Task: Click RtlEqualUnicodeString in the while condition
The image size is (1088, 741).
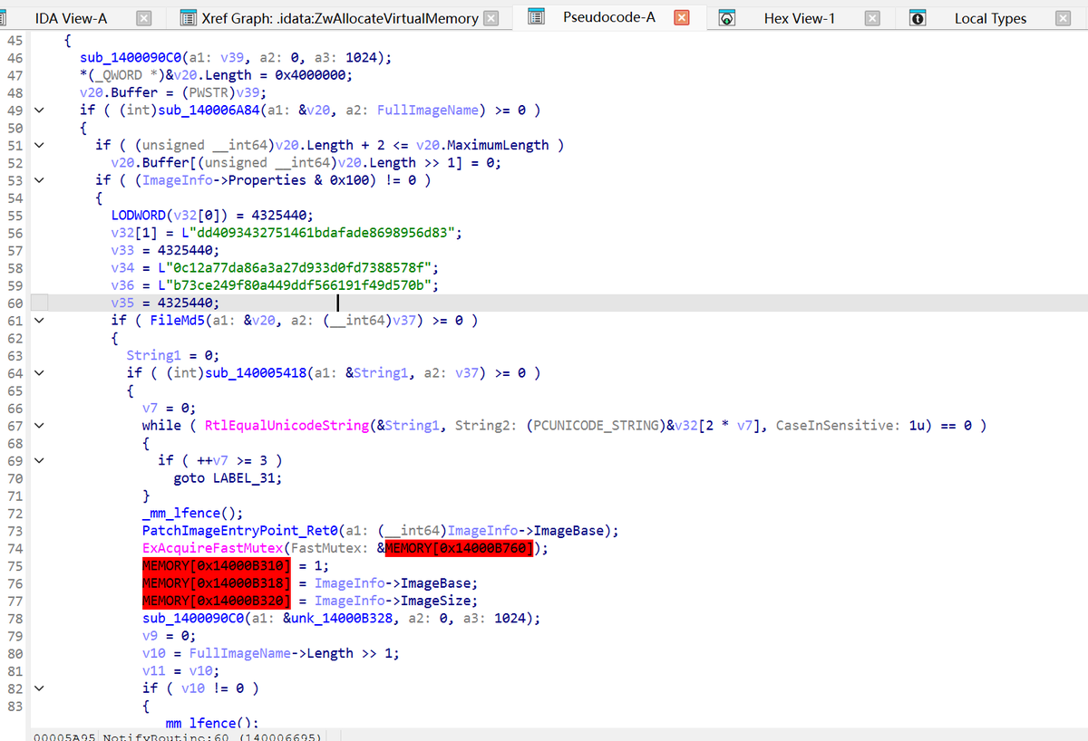Action: 288,426
